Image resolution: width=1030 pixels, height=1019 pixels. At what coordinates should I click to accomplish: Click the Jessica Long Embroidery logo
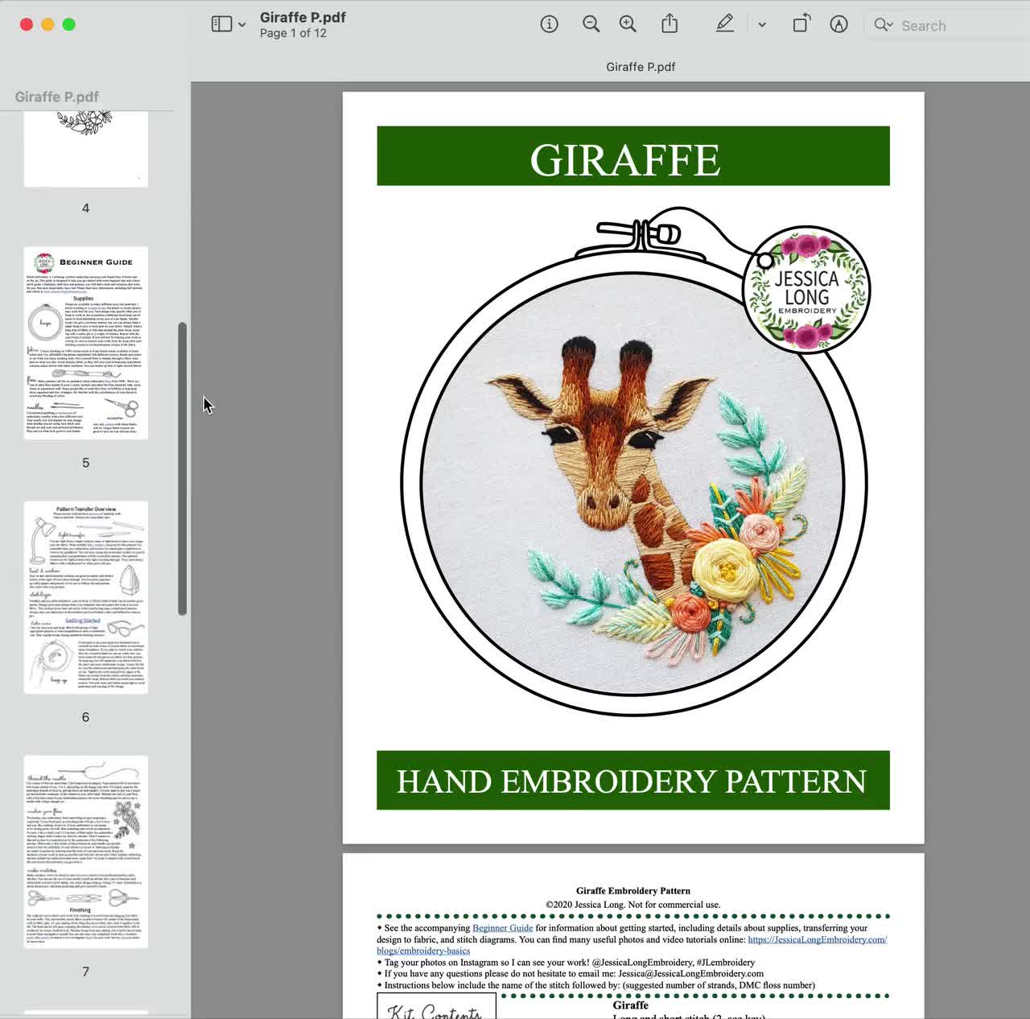pos(805,289)
